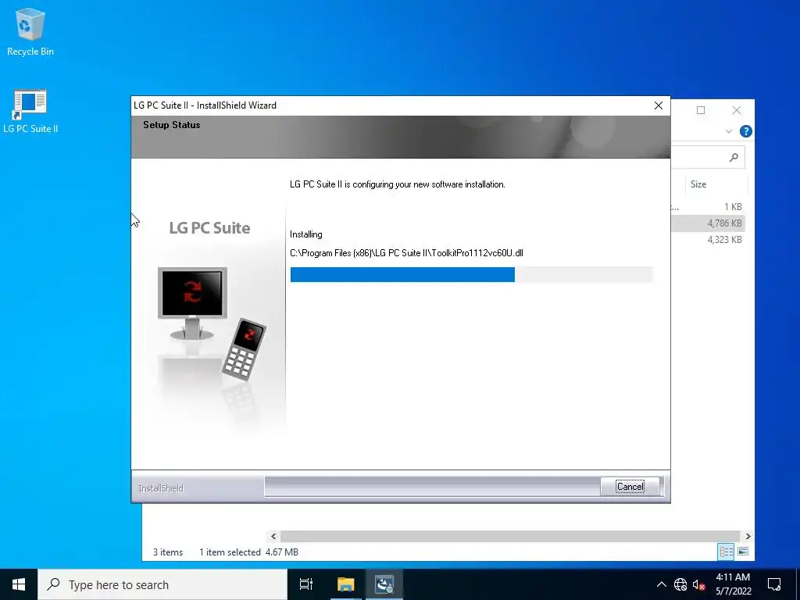Show hidden system tray icons
This screenshot has width=800, height=600.
point(661,584)
